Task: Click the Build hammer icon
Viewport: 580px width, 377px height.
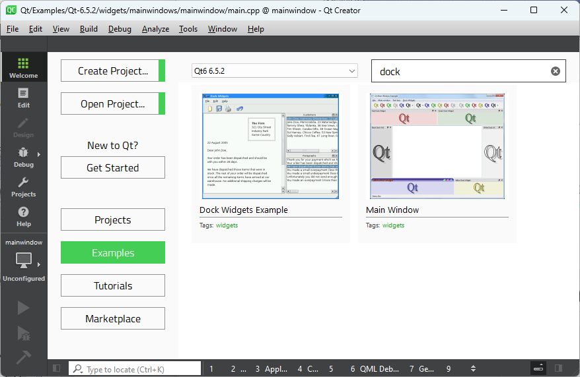Action: pyautogui.click(x=23, y=357)
